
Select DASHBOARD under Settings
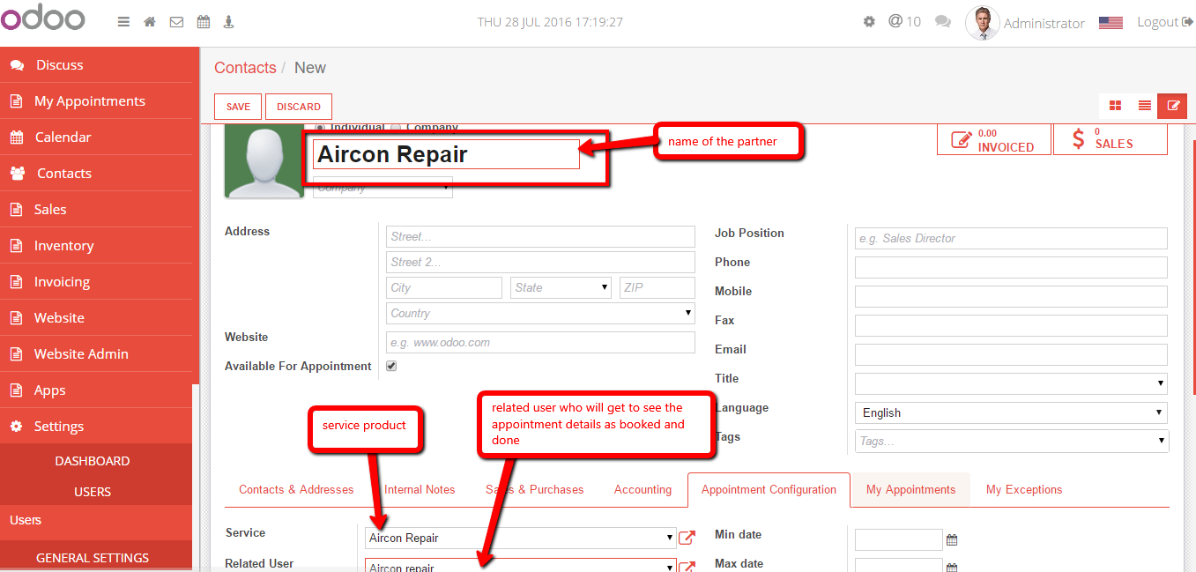coord(93,461)
